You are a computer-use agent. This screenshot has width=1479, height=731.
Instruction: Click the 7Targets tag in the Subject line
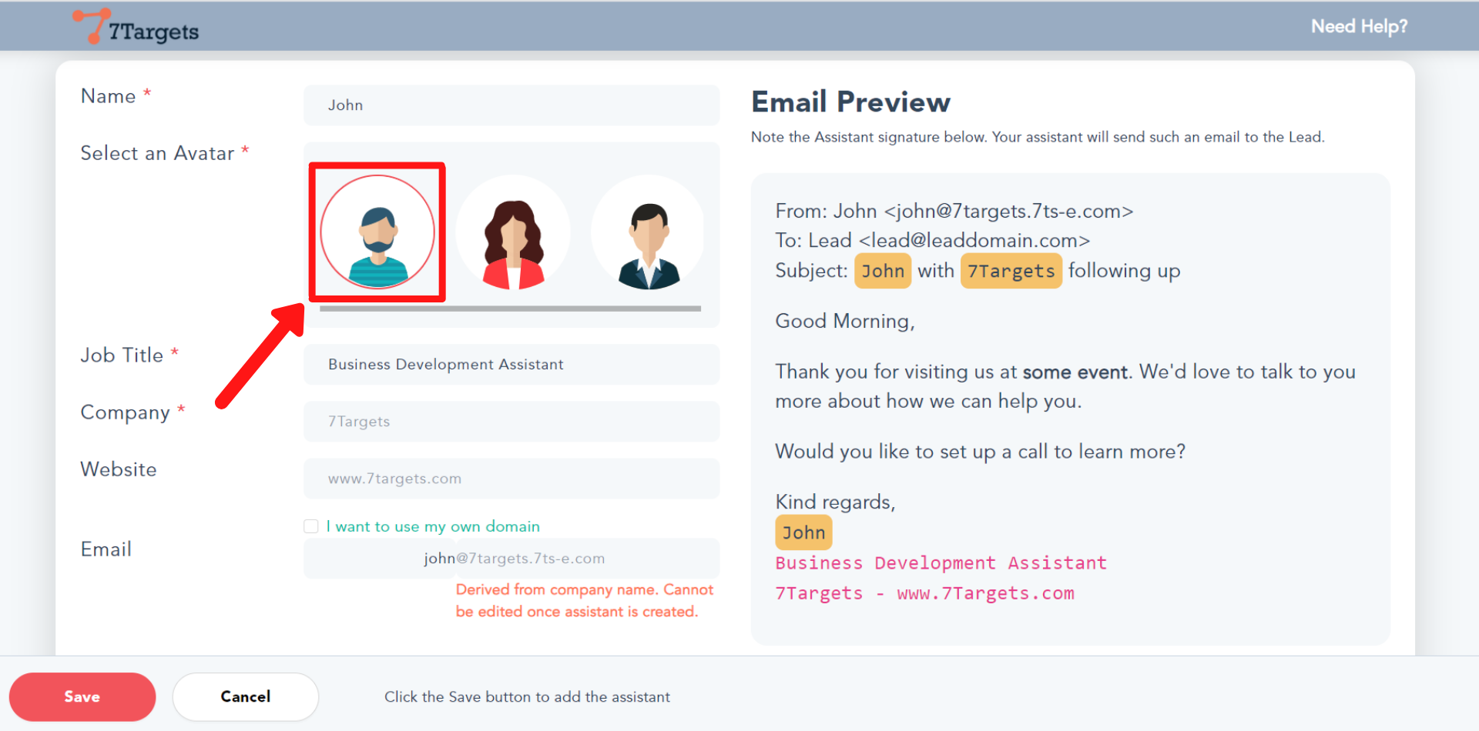coord(1011,271)
